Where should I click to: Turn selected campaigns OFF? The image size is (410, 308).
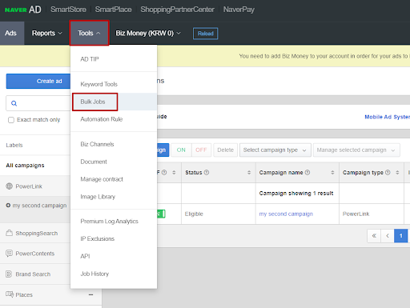click(201, 150)
